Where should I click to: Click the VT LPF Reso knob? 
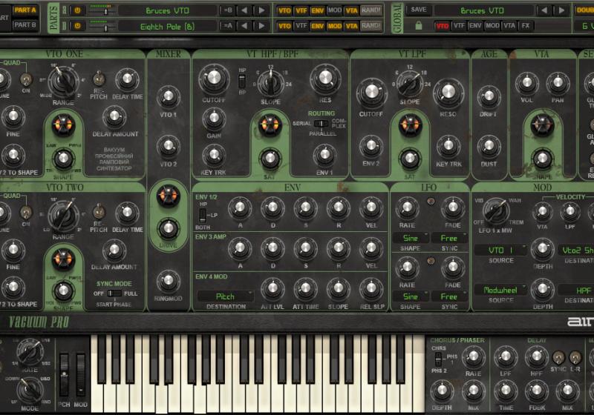[448, 93]
